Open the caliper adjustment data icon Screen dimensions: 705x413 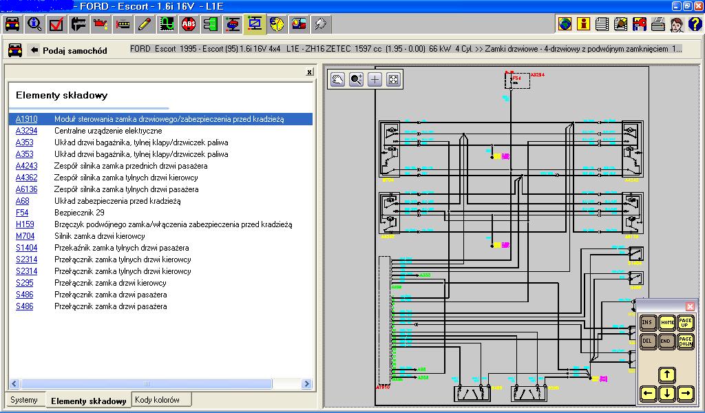click(x=78, y=24)
